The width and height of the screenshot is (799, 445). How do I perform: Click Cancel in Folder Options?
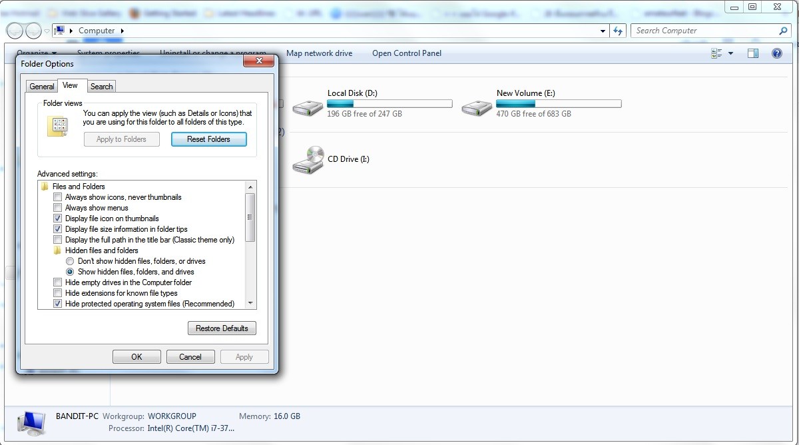(190, 357)
